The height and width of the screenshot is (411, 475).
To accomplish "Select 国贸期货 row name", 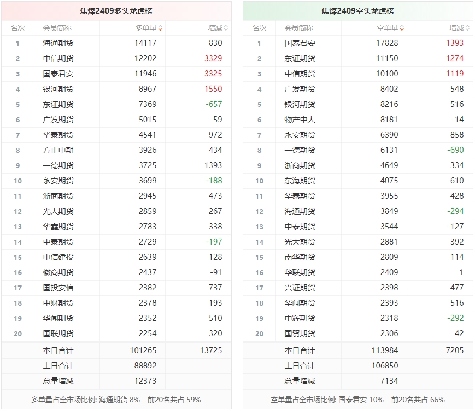I will pyautogui.click(x=300, y=333).
